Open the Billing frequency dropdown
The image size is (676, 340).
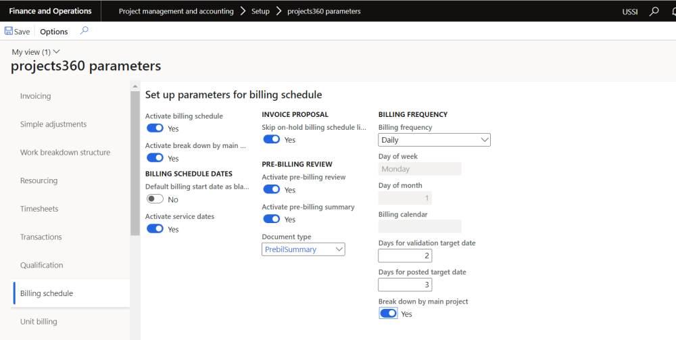(434, 140)
